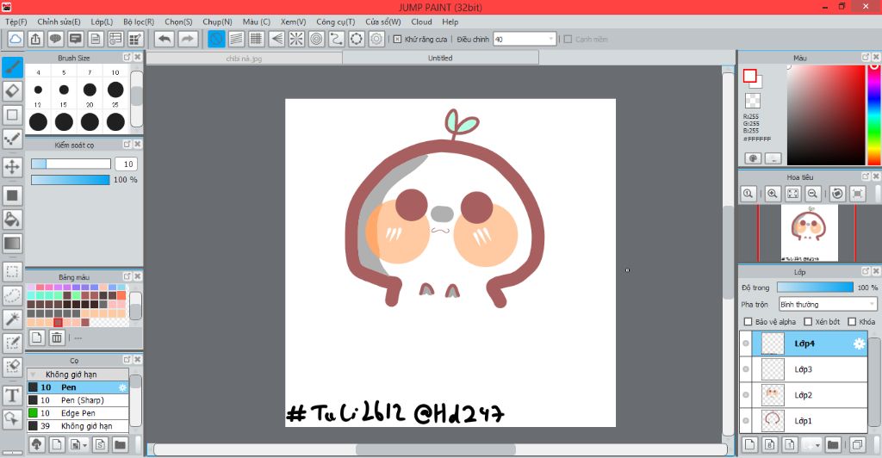Select the Magic Wand tool
Image resolution: width=882 pixels, height=458 pixels.
tap(12, 319)
